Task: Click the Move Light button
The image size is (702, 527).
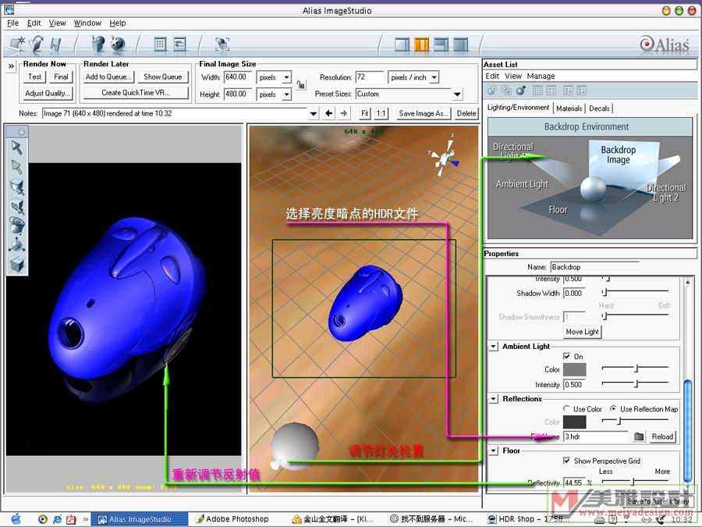Action: click(x=583, y=332)
